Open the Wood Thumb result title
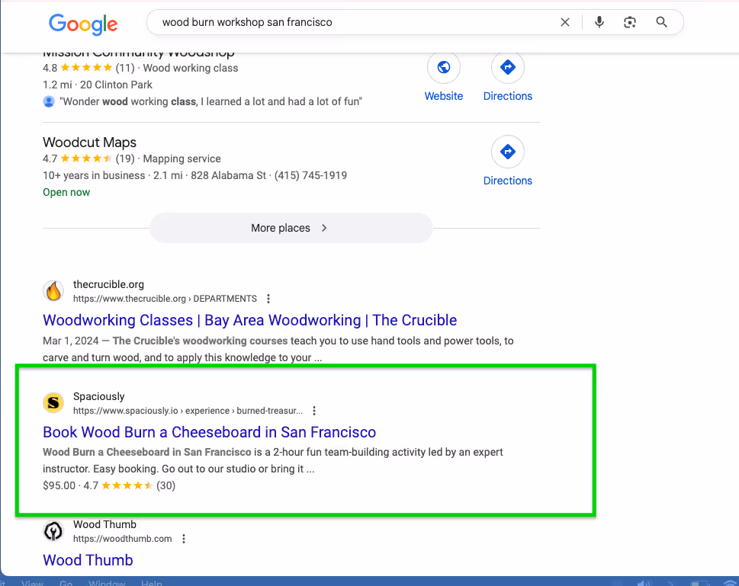The height and width of the screenshot is (586, 739). (88, 561)
